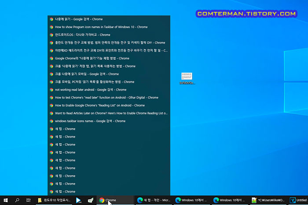
Task: Click Chrome icon beside '안드로이드OS : 다나와' entry
Action: click(51, 35)
